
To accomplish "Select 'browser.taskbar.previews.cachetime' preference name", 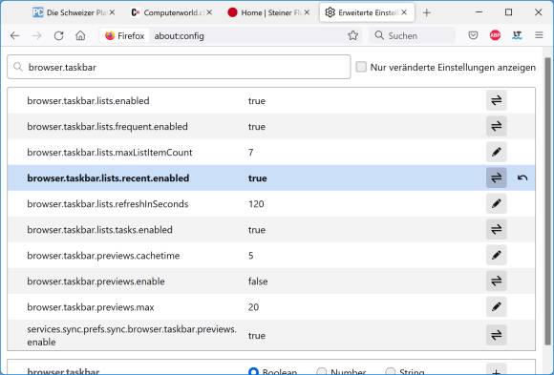I will pyautogui.click(x=103, y=256).
